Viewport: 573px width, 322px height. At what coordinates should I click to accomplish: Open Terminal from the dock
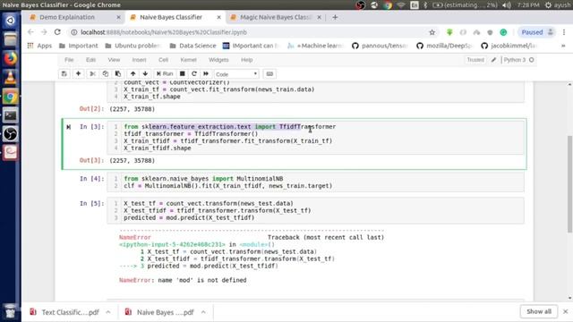10,115
